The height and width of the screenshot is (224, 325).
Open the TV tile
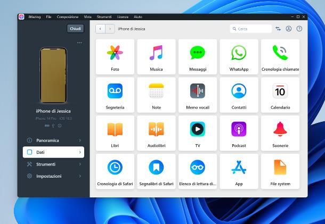[x=198, y=133]
